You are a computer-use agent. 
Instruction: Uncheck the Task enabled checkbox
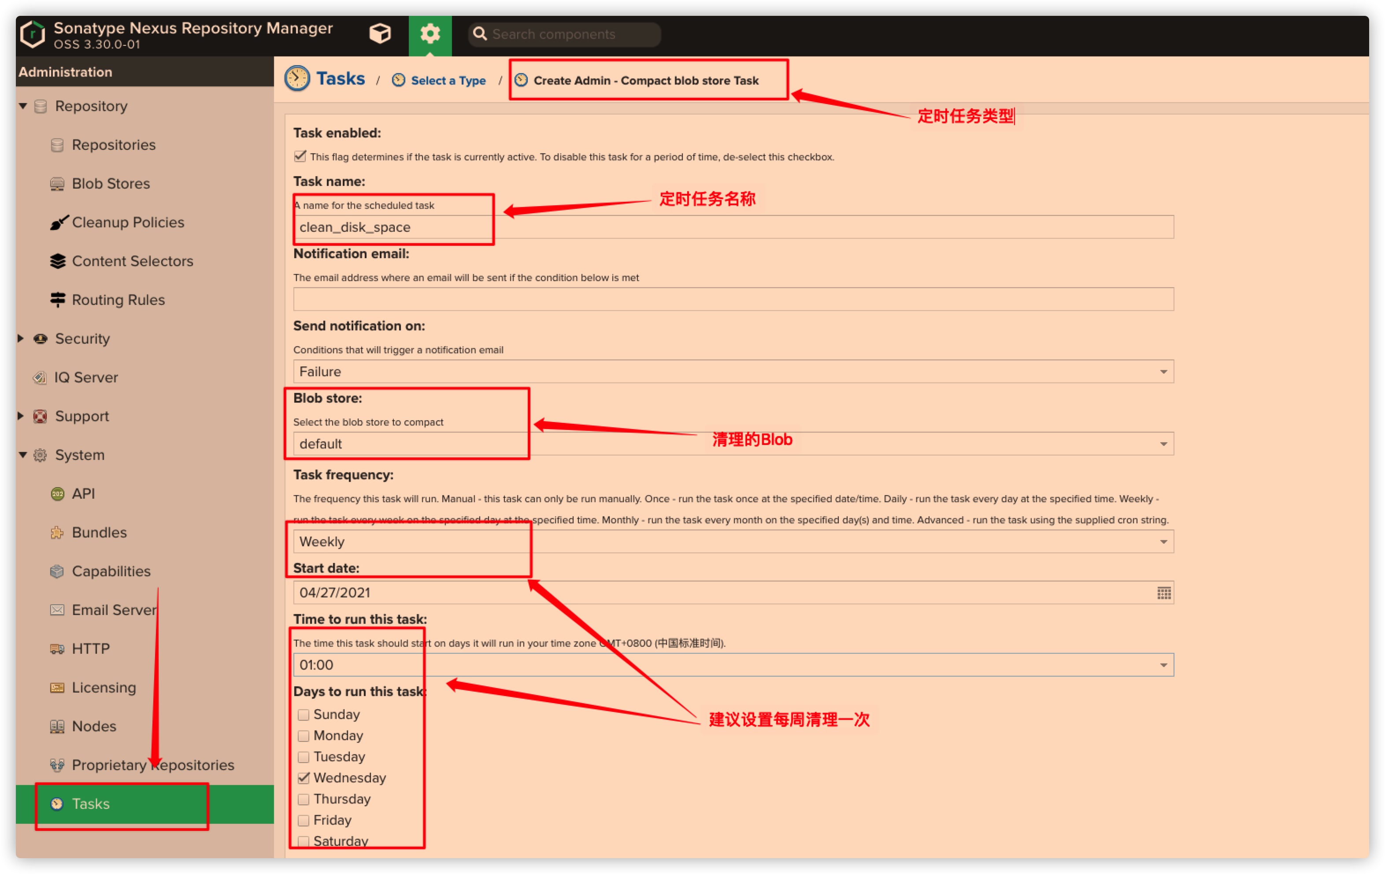[300, 156]
